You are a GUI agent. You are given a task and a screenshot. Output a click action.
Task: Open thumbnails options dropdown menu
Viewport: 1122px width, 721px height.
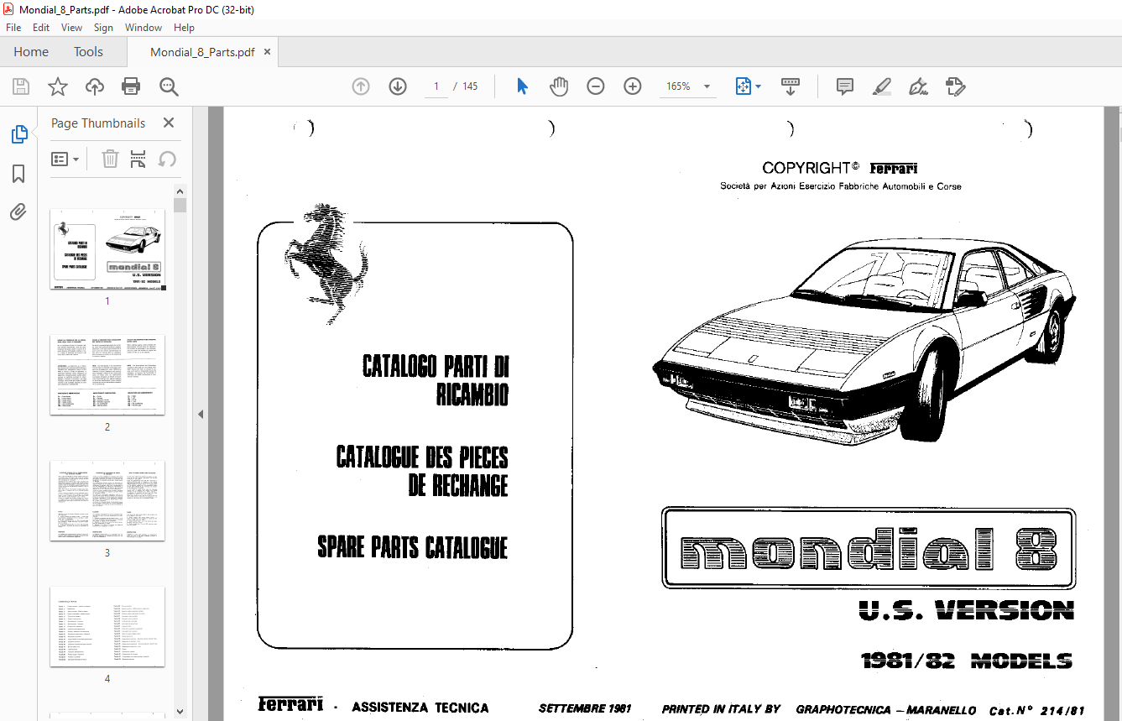pyautogui.click(x=65, y=159)
